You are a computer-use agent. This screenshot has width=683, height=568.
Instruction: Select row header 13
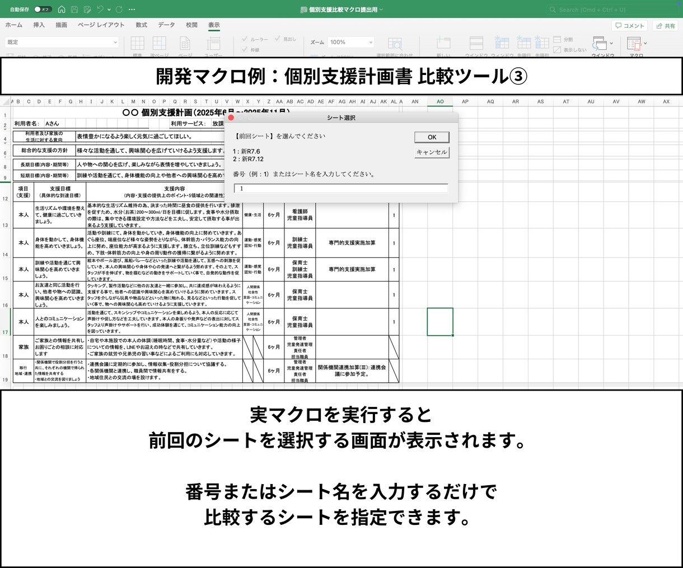click(x=6, y=215)
